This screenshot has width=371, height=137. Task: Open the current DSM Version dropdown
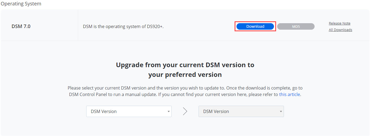click(x=129, y=111)
